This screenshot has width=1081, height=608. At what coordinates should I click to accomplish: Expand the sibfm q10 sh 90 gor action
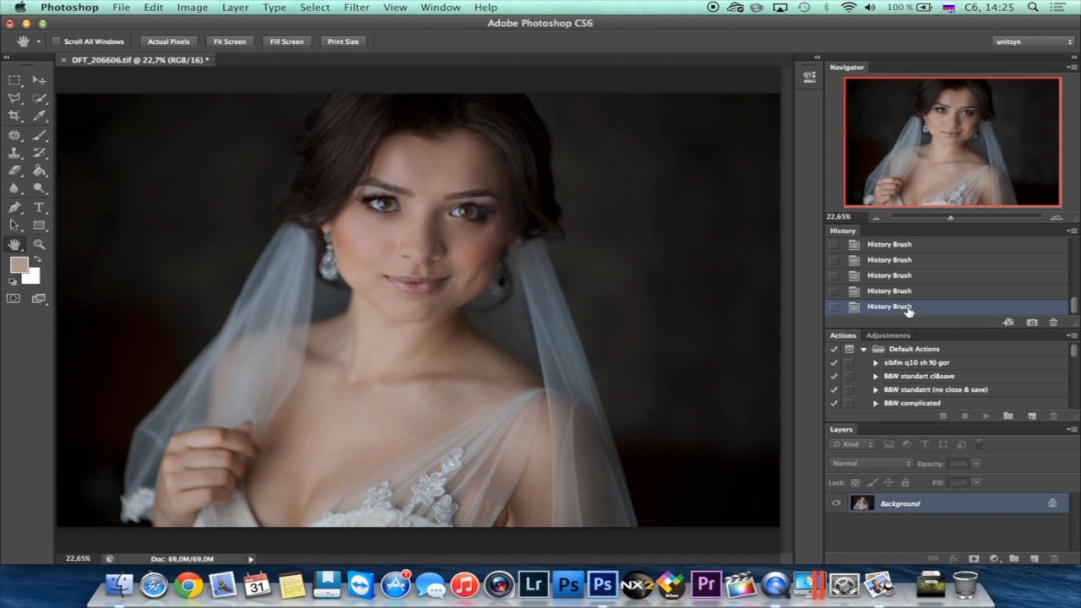(876, 362)
